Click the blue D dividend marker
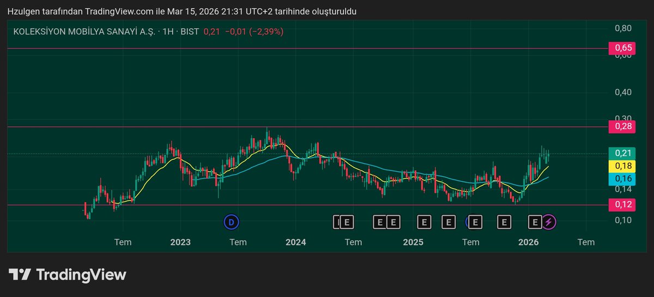The width and height of the screenshot is (654, 297). click(x=232, y=222)
